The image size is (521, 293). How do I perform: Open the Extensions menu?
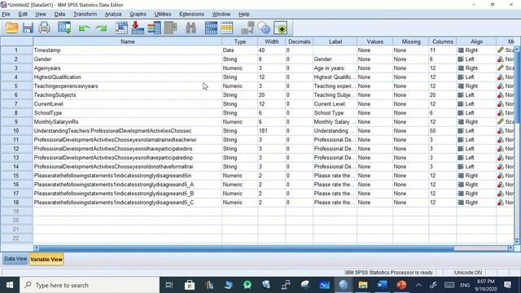(191, 15)
